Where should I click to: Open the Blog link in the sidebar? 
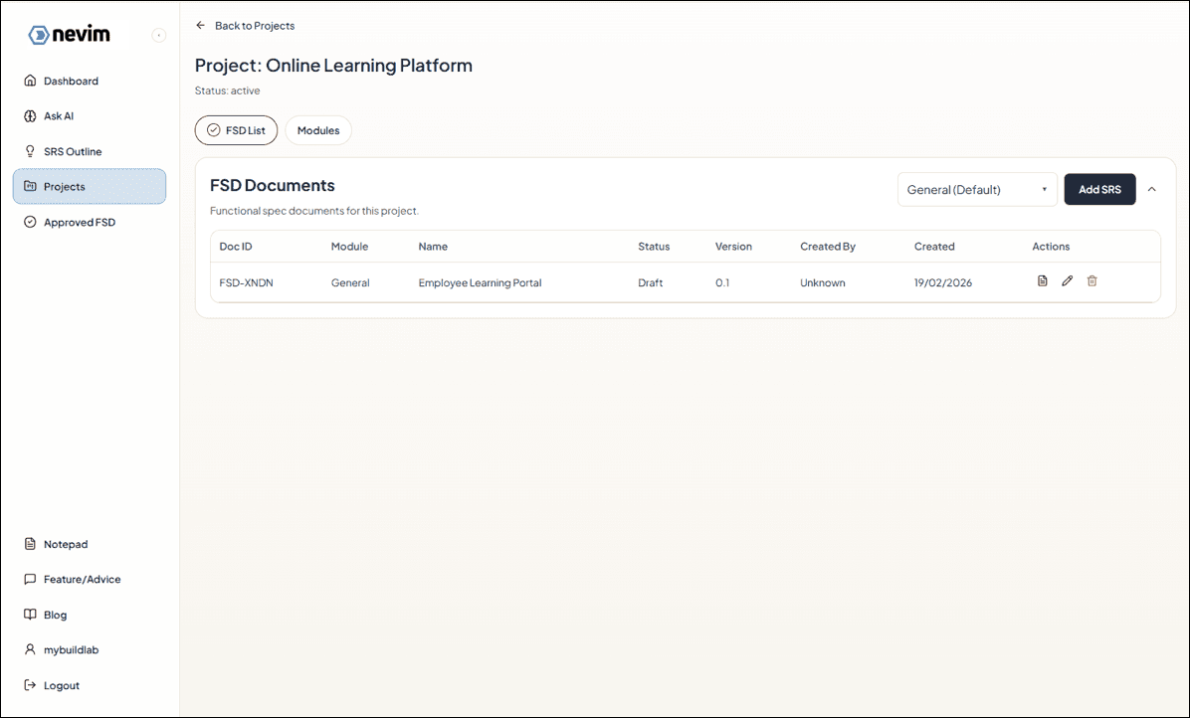coord(55,615)
